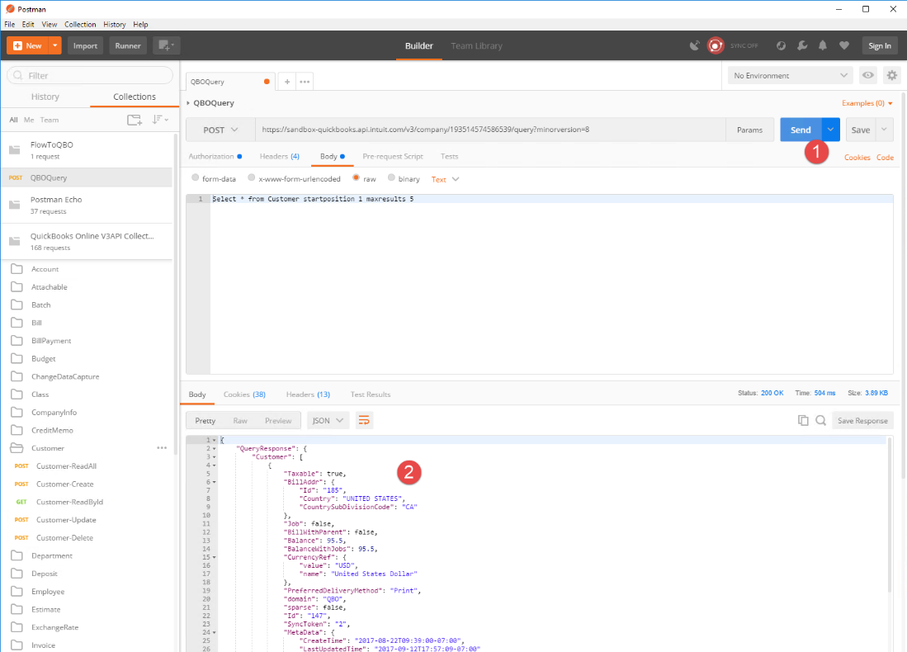Screen dimensions: 907x652
Task: Open the JSON response format dropdown
Action: point(328,421)
